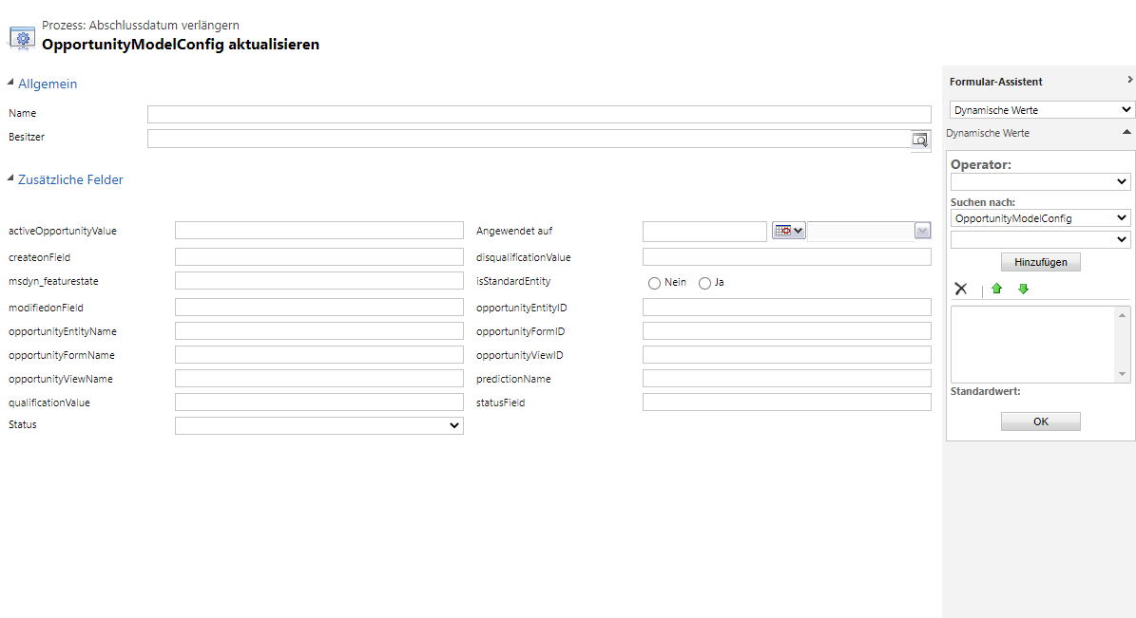This screenshot has height=618, width=1136.
Task: Click the process gear icon in header
Action: pyautogui.click(x=22, y=38)
